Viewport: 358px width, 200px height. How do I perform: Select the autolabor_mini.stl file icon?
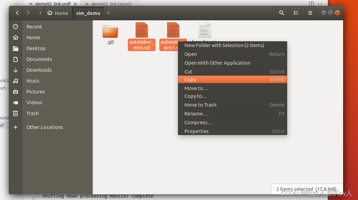pos(142,30)
